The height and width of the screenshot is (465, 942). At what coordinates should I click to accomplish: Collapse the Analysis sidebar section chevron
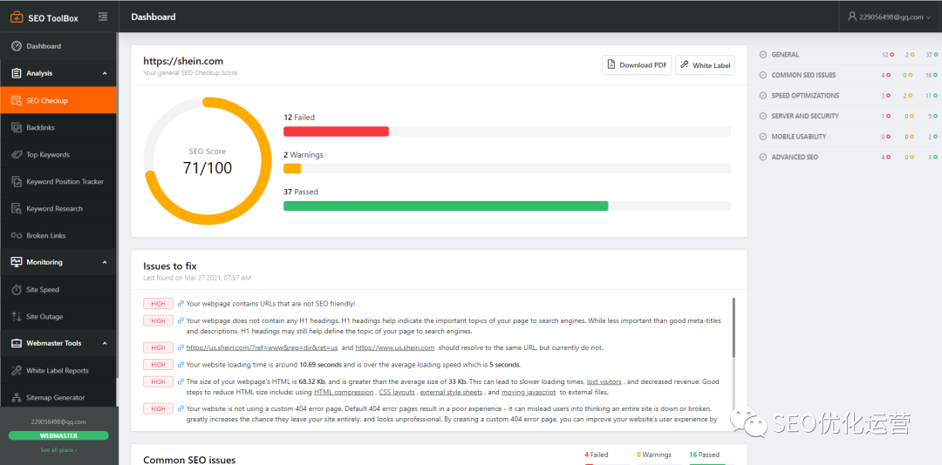[x=105, y=73]
